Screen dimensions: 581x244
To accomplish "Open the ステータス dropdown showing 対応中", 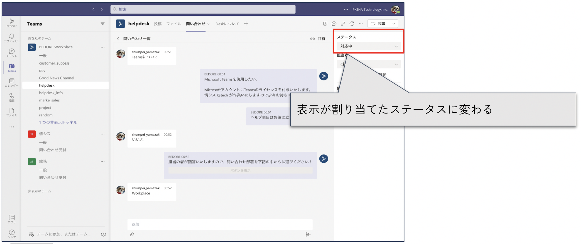I will pos(369,46).
